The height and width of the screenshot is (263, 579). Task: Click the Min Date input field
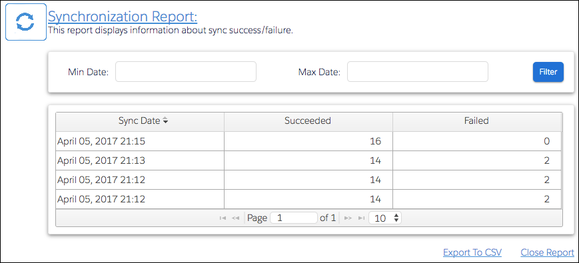pos(186,71)
